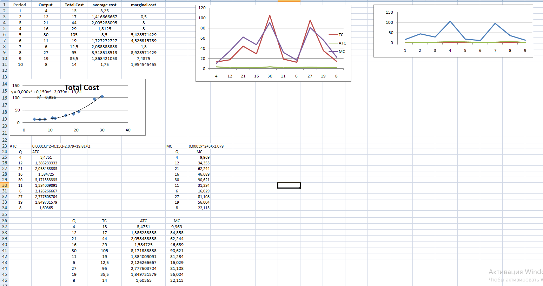Image resolution: width=543 pixels, height=286 pixels.
Task: Click the "Output" column header cell
Action: click(x=46, y=5)
